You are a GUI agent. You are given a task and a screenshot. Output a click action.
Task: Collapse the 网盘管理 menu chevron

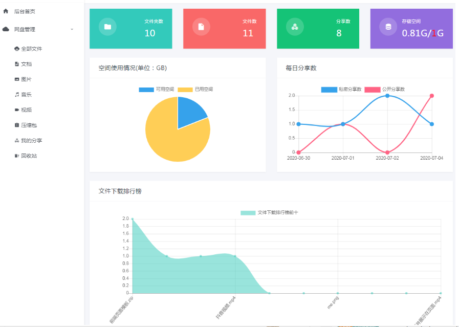pos(72,29)
